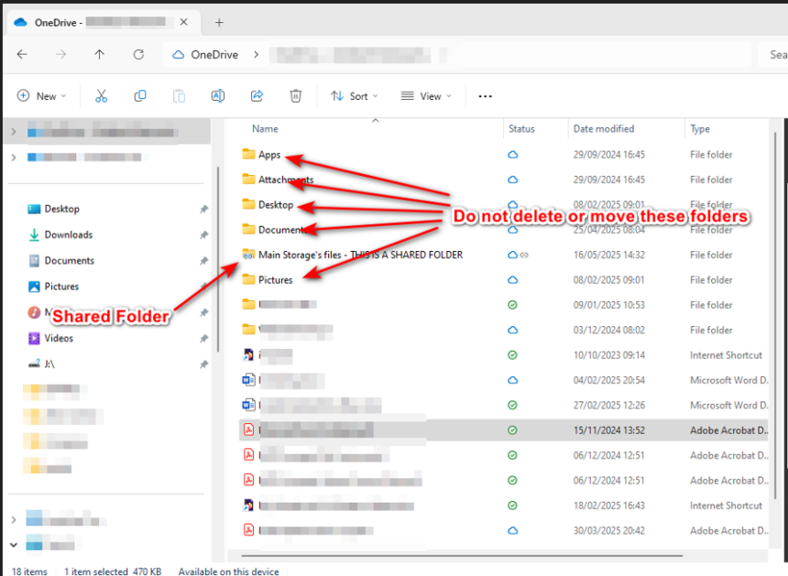Click the Copy icon in toolbar
Image resolution: width=788 pixels, height=576 pixels.
point(140,96)
